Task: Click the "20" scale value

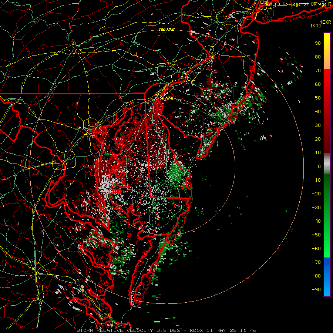Action: (318, 139)
